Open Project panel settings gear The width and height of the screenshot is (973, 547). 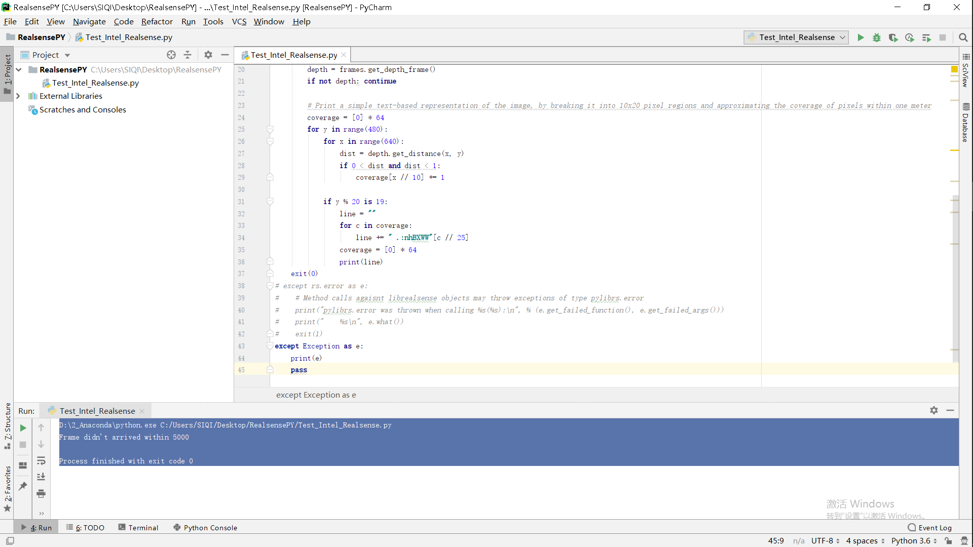(x=208, y=55)
